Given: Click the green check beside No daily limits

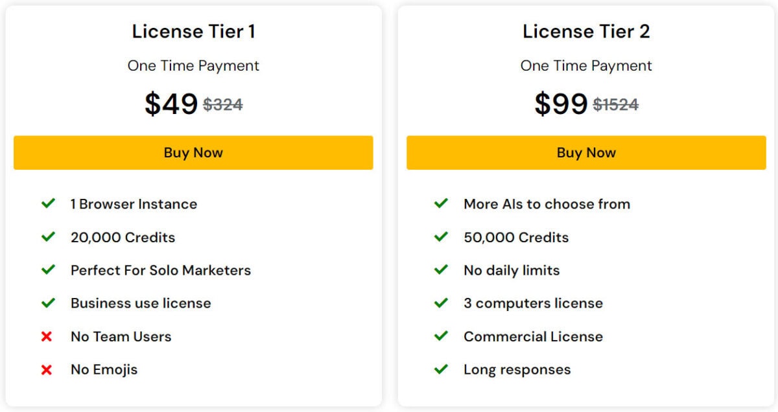Looking at the screenshot, I should 441,270.
